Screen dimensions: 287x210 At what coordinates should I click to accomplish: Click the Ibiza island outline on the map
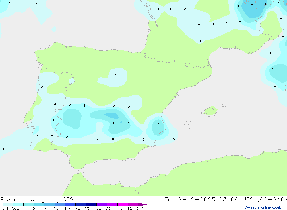[187, 123]
